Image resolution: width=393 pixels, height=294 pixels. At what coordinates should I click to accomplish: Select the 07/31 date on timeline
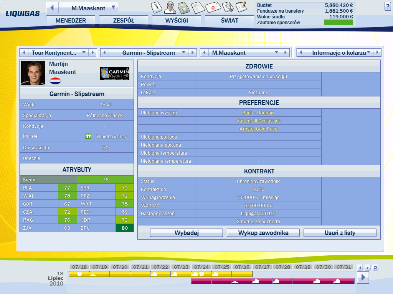click(343, 267)
